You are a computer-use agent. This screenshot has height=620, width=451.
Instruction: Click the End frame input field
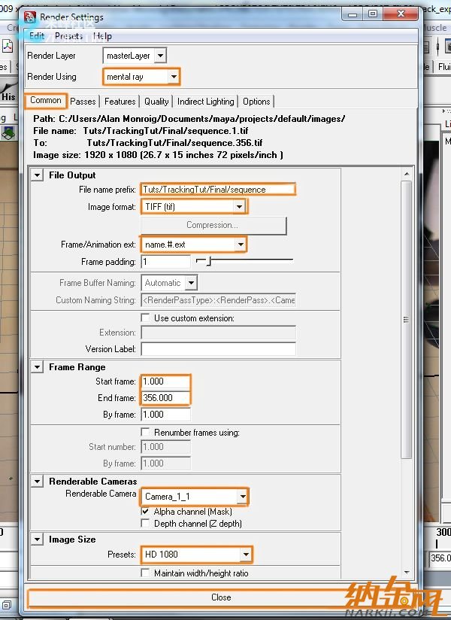[165, 398]
